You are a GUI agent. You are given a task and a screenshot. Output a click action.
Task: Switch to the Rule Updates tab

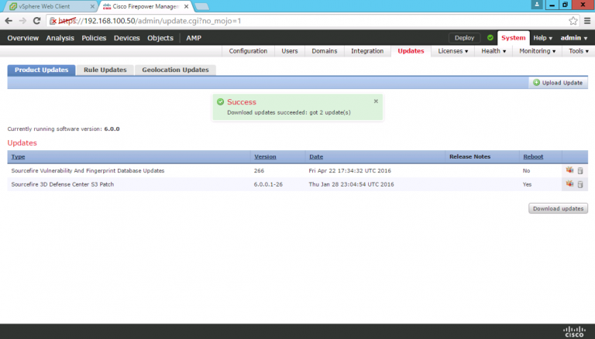[105, 70]
